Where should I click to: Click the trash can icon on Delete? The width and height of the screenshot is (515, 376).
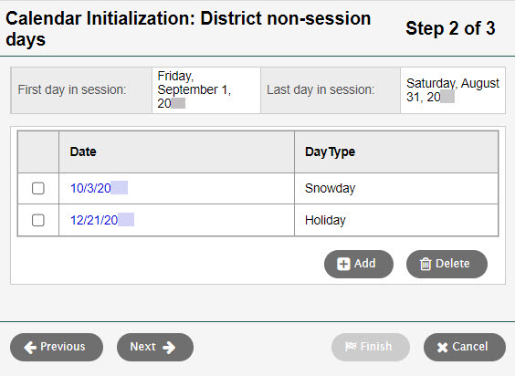(x=426, y=264)
